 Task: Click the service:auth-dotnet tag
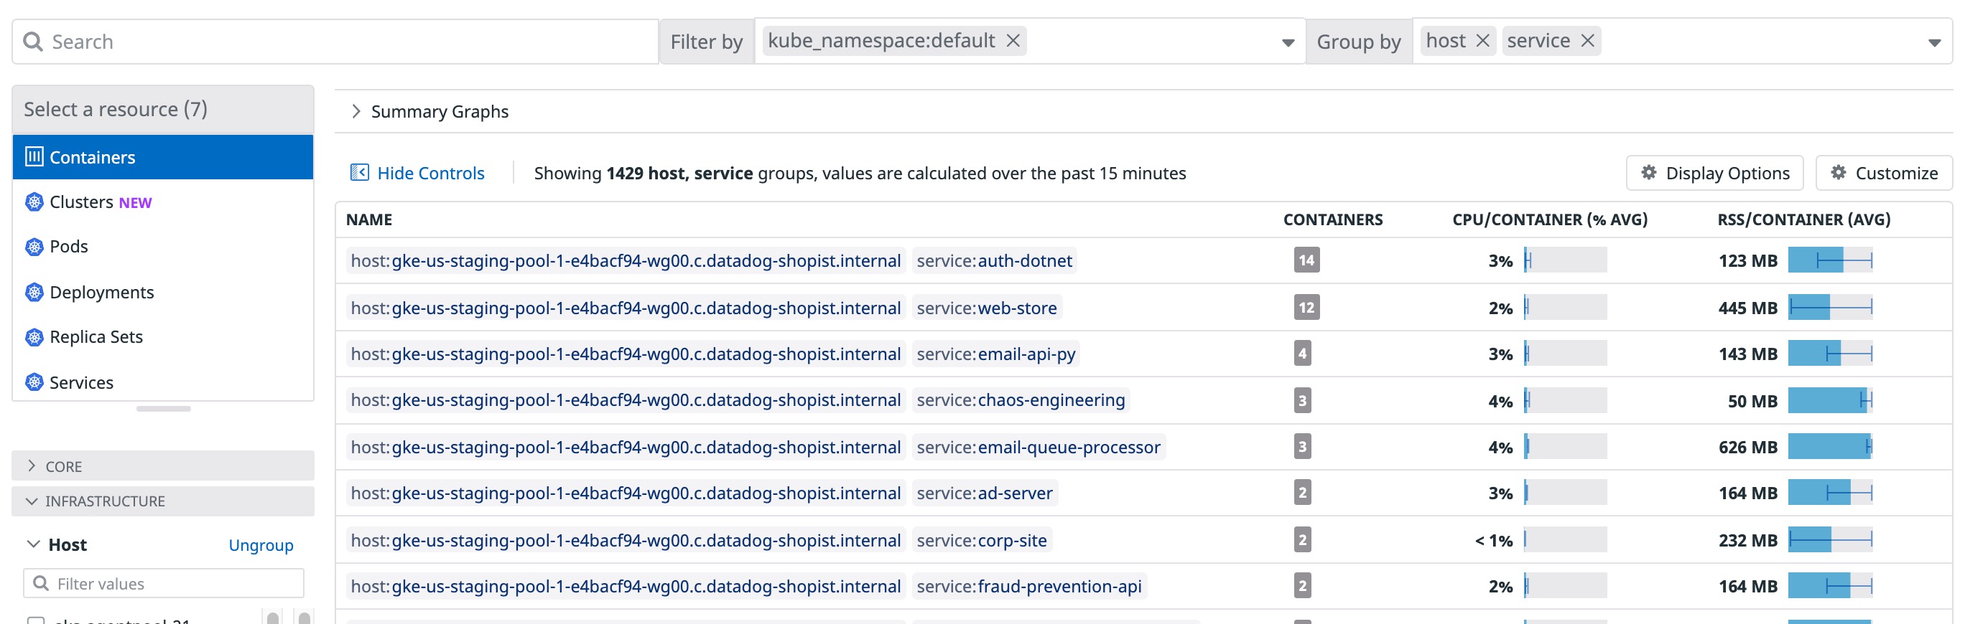pos(994,260)
